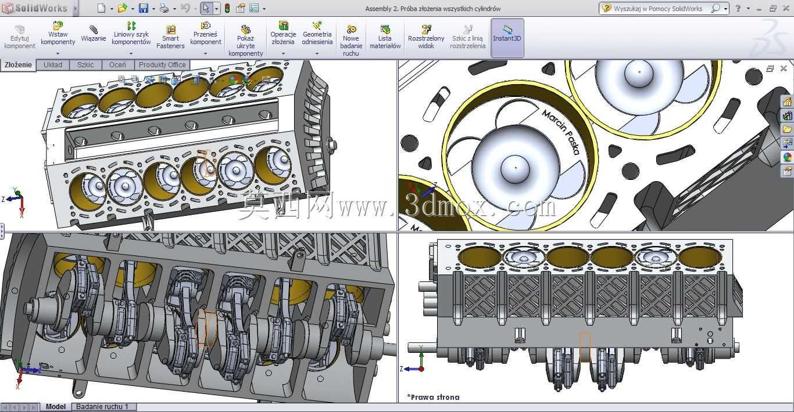Open Lista materiałów command
The height and width of the screenshot is (412, 794).
click(x=385, y=37)
